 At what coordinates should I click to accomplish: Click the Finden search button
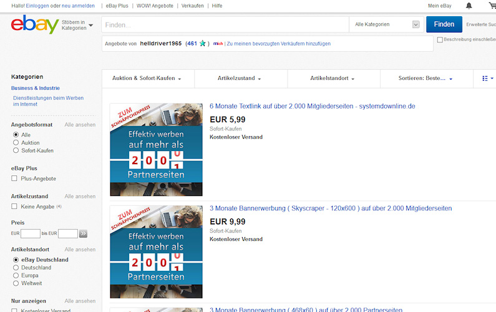[444, 24]
